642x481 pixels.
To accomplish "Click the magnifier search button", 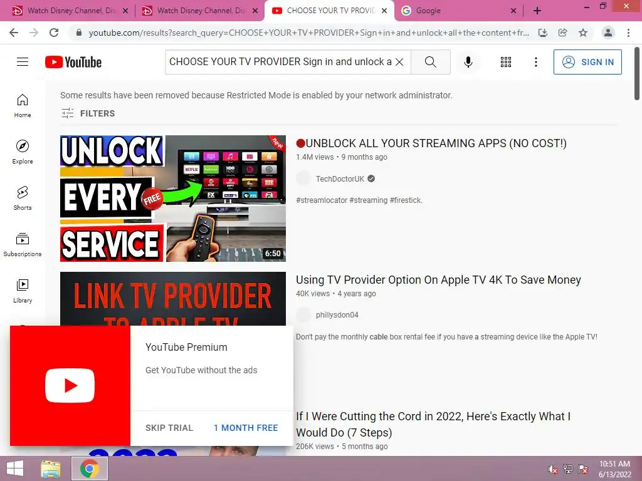I will 430,62.
